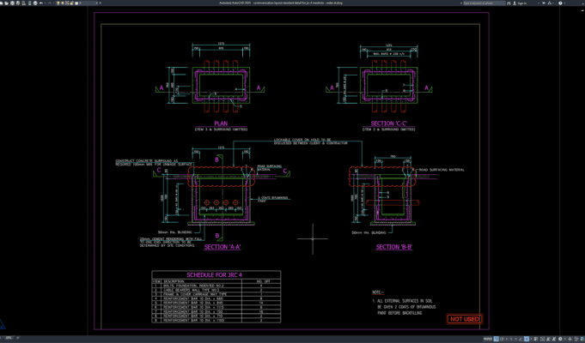The width and height of the screenshot is (585, 343).
Task: Click the white layer color swatch
Action: (x=76, y=3)
